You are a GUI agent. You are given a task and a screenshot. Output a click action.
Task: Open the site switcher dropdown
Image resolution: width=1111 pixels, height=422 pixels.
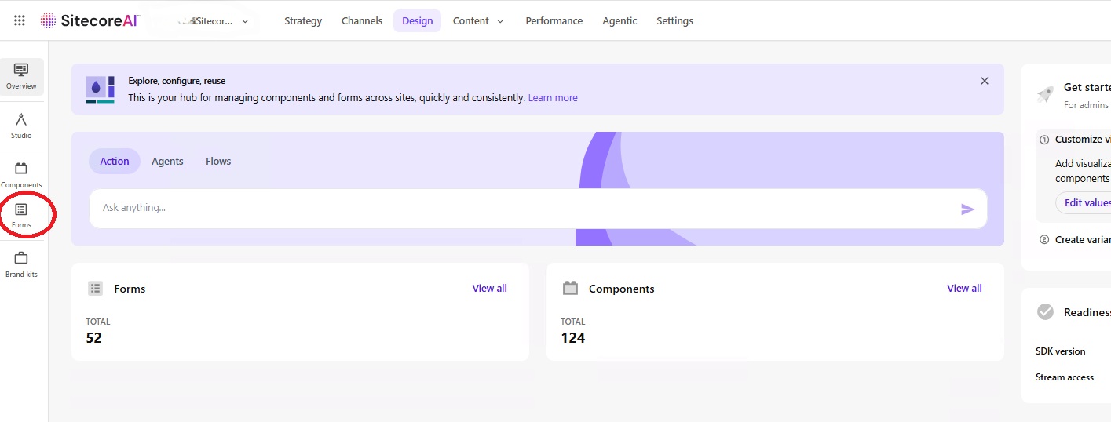[214, 21]
